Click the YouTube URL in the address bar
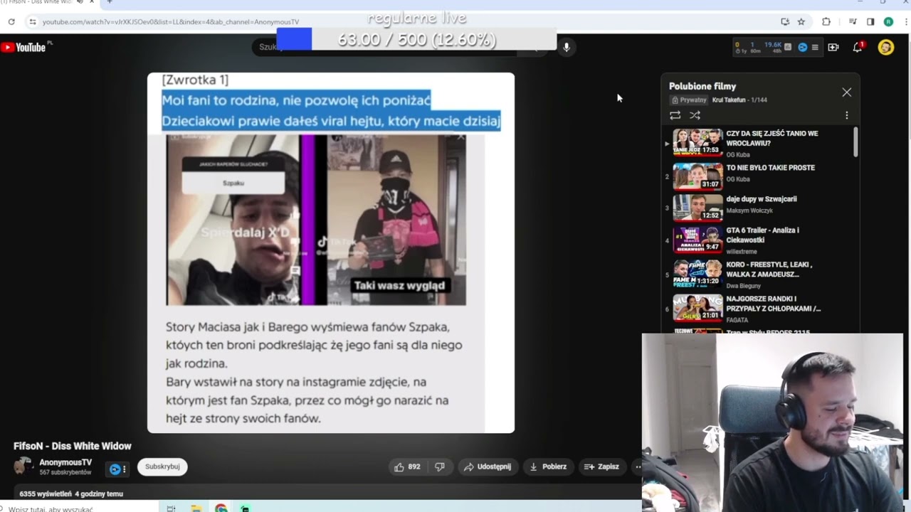The height and width of the screenshot is (512, 911). (170, 22)
